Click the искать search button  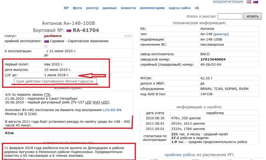(x=252, y=16)
